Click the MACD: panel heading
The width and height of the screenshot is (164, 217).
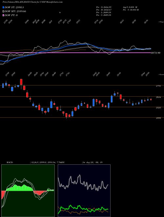[x=10, y=162]
